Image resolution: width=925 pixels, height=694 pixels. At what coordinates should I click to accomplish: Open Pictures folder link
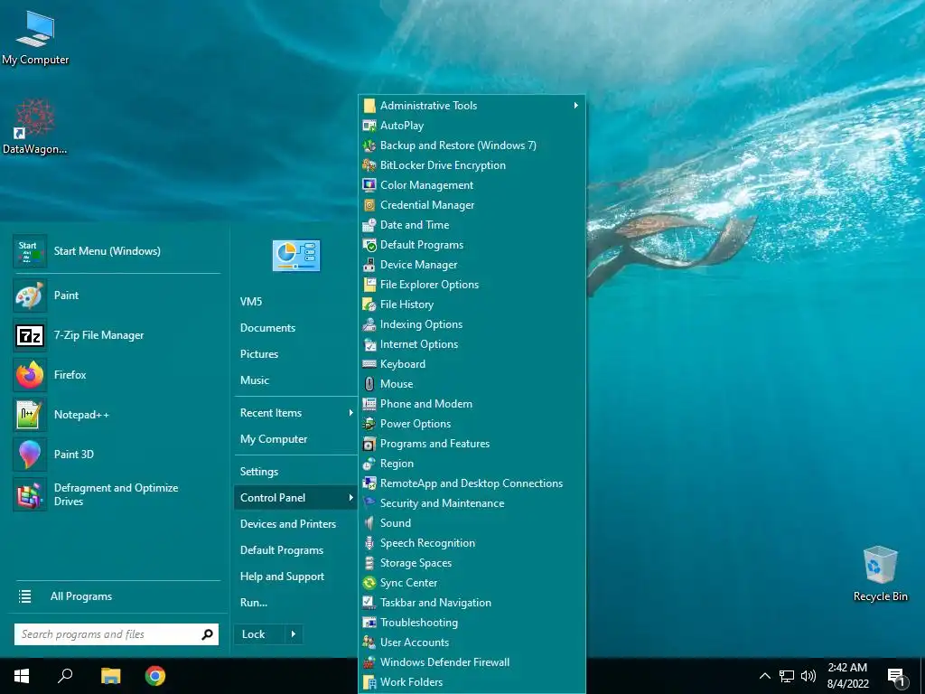coord(296,354)
